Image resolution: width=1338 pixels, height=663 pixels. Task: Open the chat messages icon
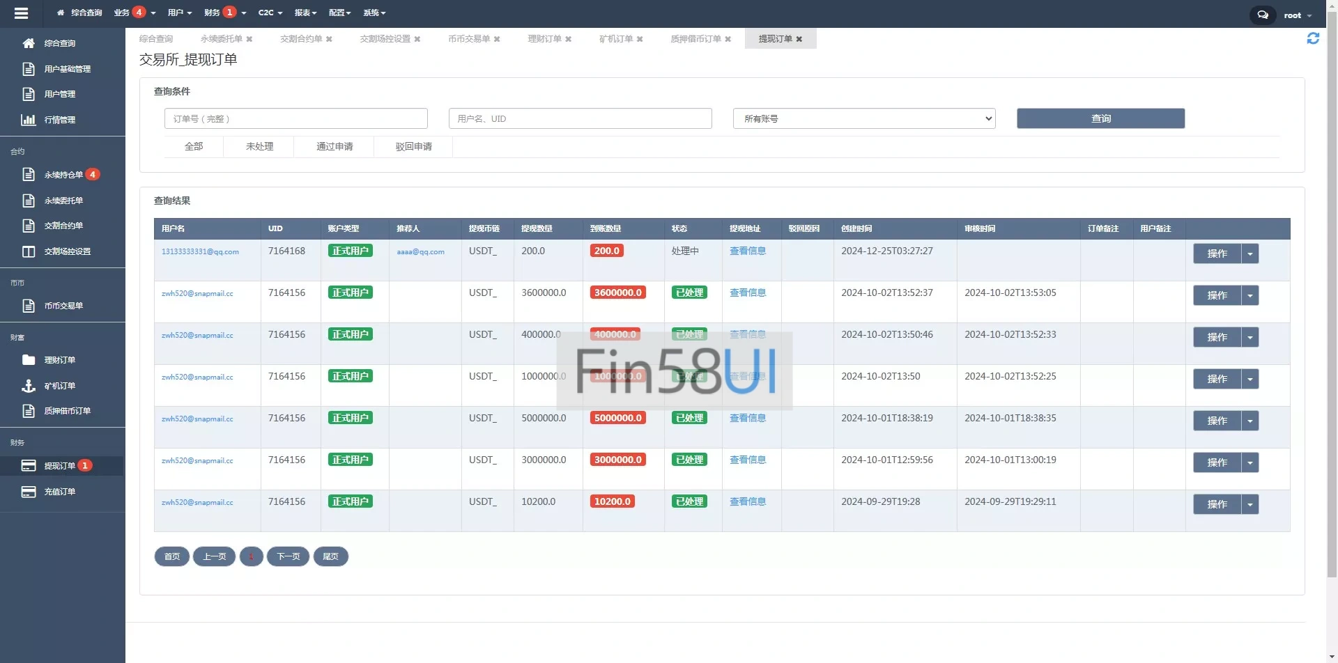coord(1262,15)
